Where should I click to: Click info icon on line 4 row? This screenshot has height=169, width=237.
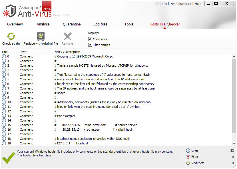click(4, 75)
